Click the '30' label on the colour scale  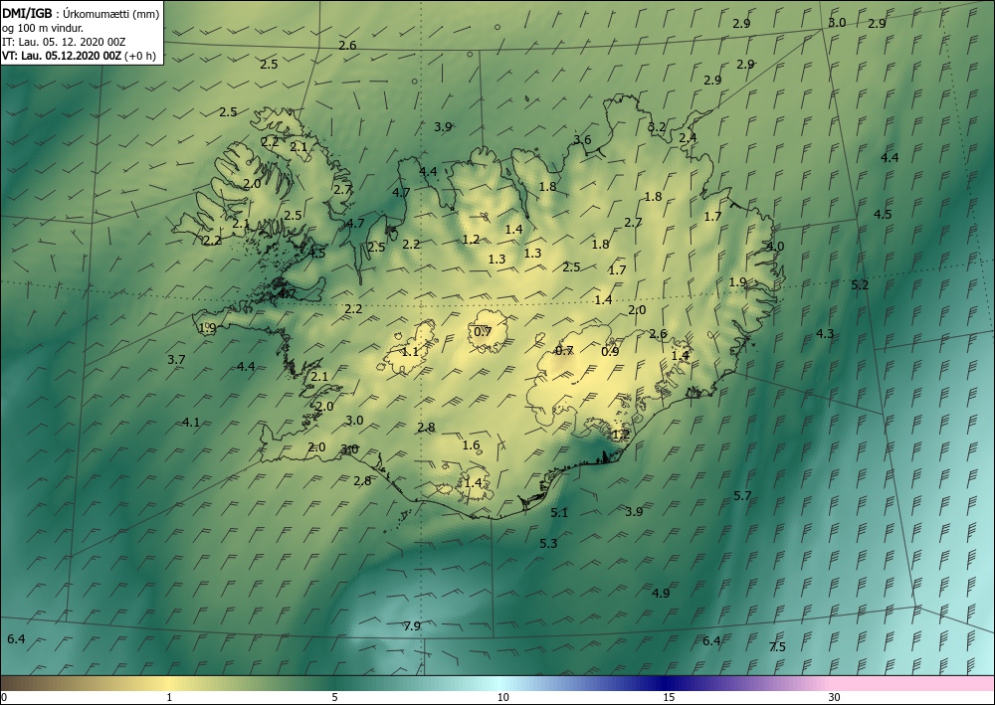835,698
